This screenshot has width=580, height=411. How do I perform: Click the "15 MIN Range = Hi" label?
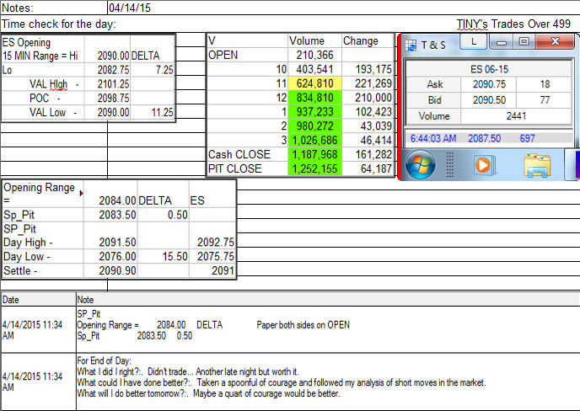click(x=40, y=56)
